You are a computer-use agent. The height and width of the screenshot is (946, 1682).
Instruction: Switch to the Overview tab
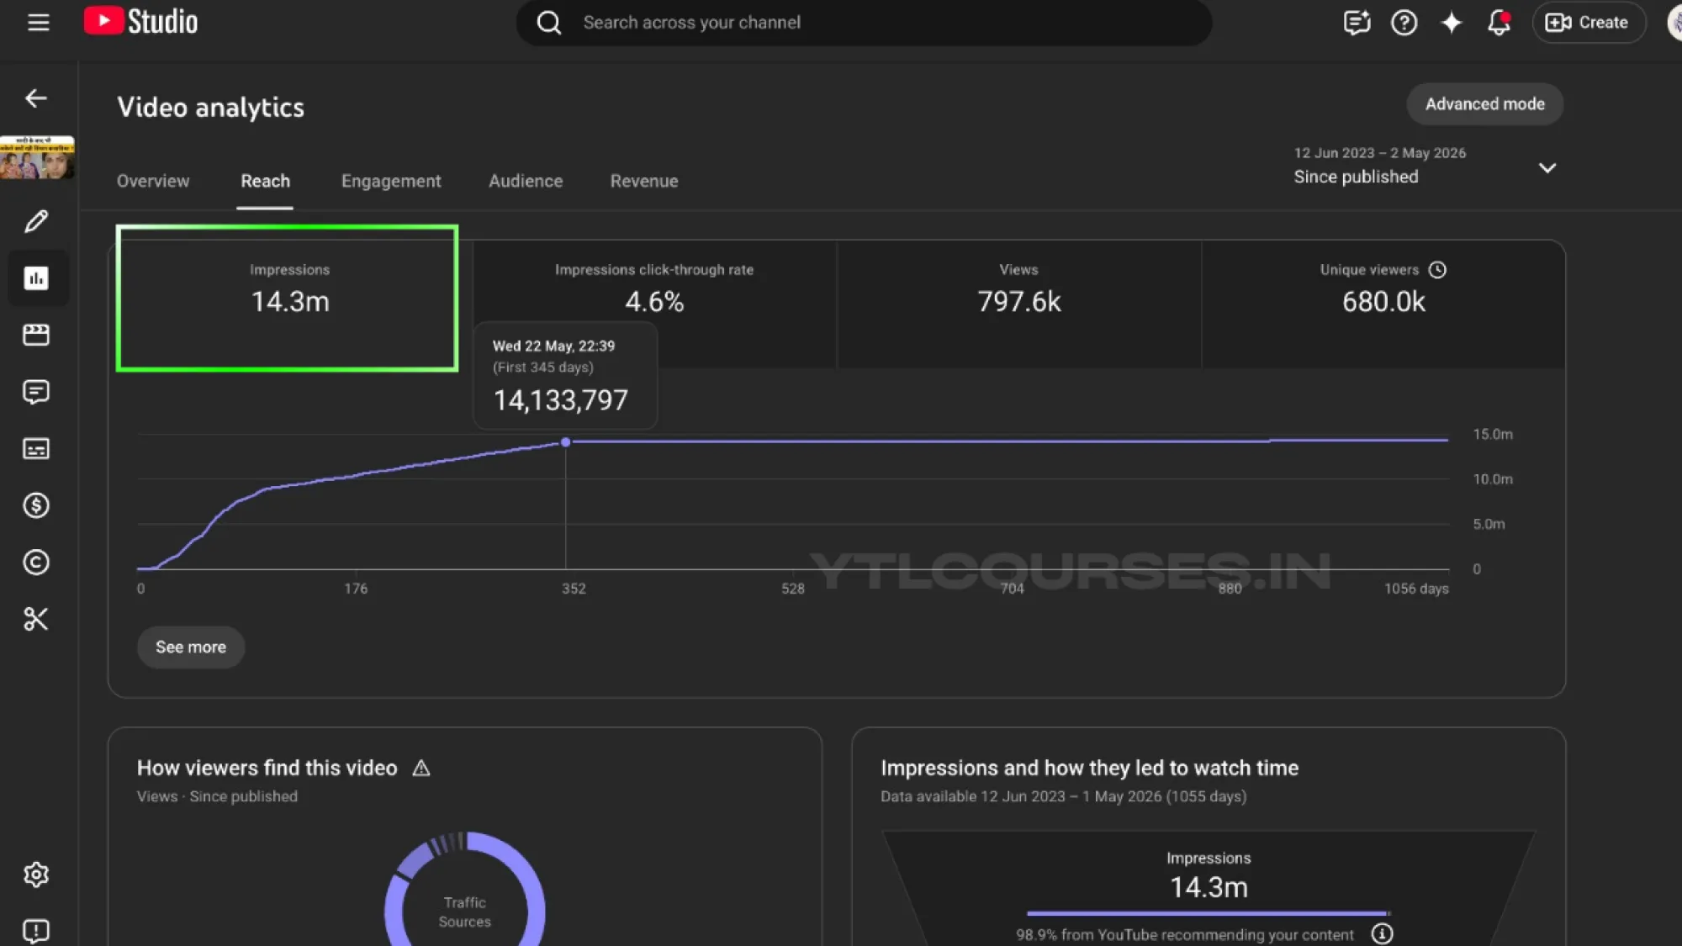point(153,181)
